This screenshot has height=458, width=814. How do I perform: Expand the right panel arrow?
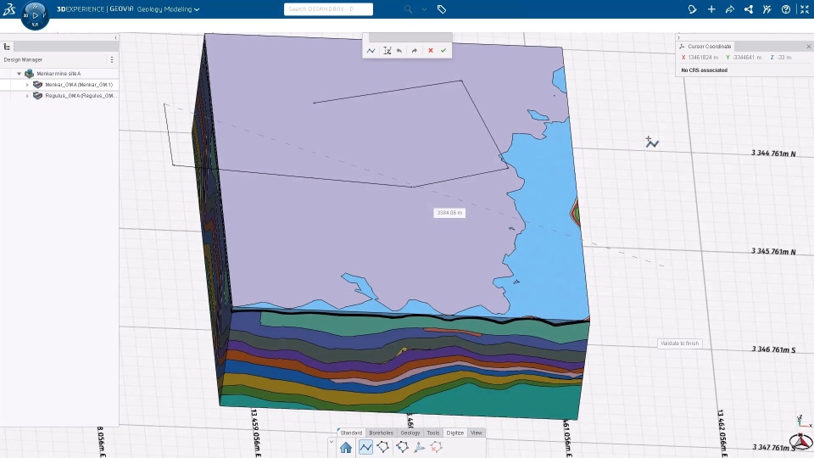click(x=678, y=37)
